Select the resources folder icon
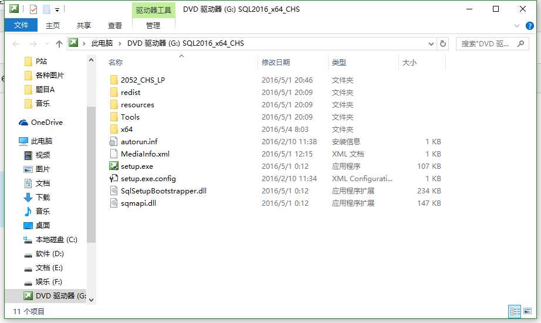This screenshot has height=323, width=541. pos(114,105)
